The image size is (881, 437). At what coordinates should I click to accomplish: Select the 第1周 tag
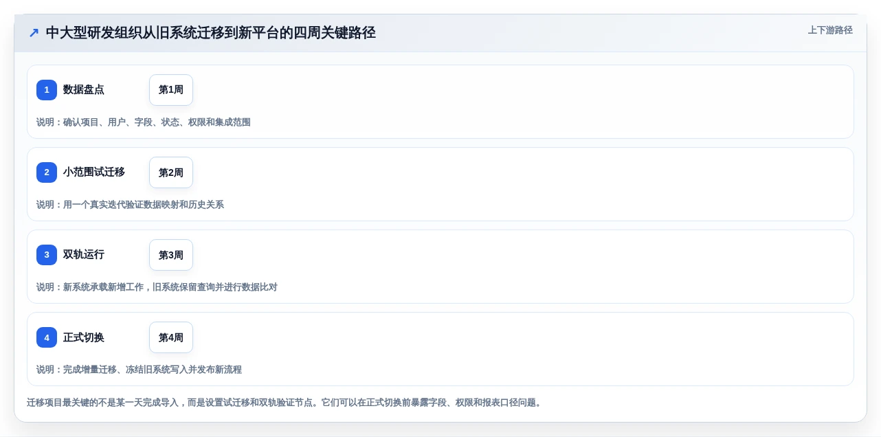171,90
